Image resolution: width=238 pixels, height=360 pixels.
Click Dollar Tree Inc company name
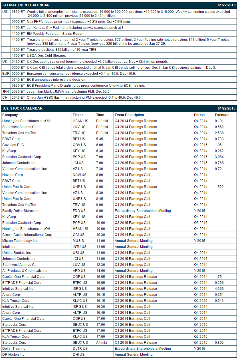click(x=14, y=349)
